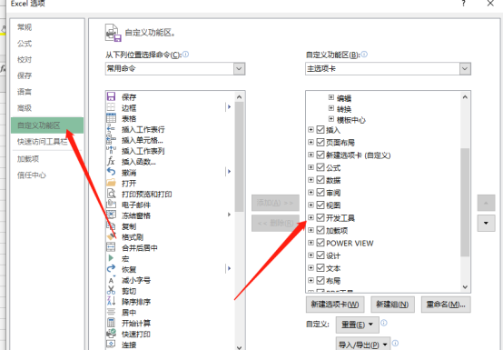Open the 高级 category

(x=25, y=108)
